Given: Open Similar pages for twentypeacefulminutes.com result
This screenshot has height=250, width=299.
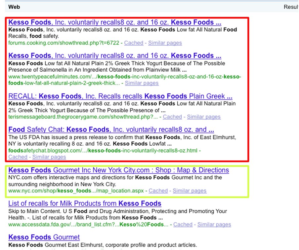Looking at the screenshot, I should click(142, 83).
